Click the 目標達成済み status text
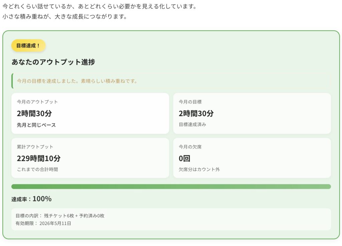This screenshot has height=246, width=342. coord(192,125)
